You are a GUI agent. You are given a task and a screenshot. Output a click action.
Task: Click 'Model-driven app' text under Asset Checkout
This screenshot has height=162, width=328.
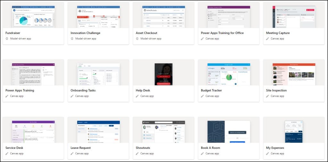pyautogui.click(x=151, y=39)
